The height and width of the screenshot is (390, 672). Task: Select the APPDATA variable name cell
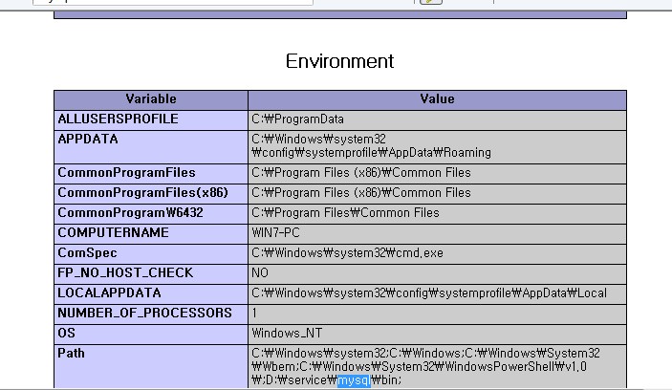[x=86, y=140]
